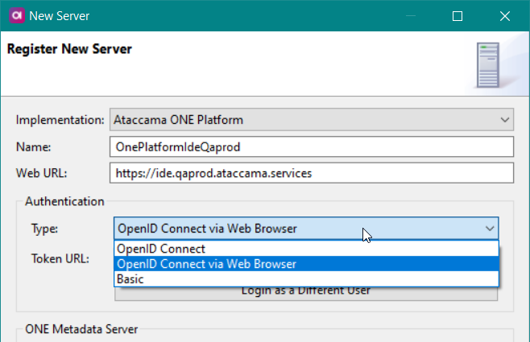Image resolution: width=530 pixels, height=342 pixels.
Task: Select the OpenID Connect option
Action: [x=161, y=249]
